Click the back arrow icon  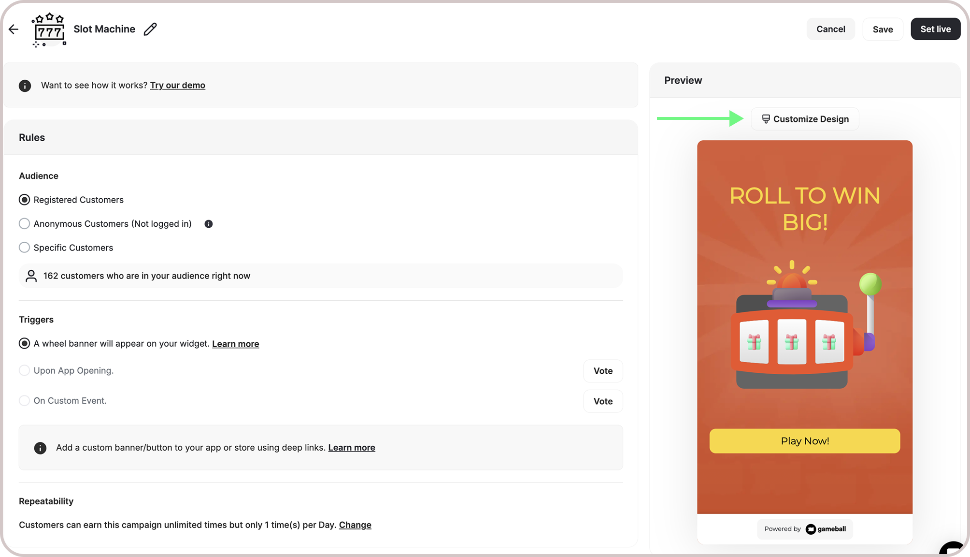14,29
